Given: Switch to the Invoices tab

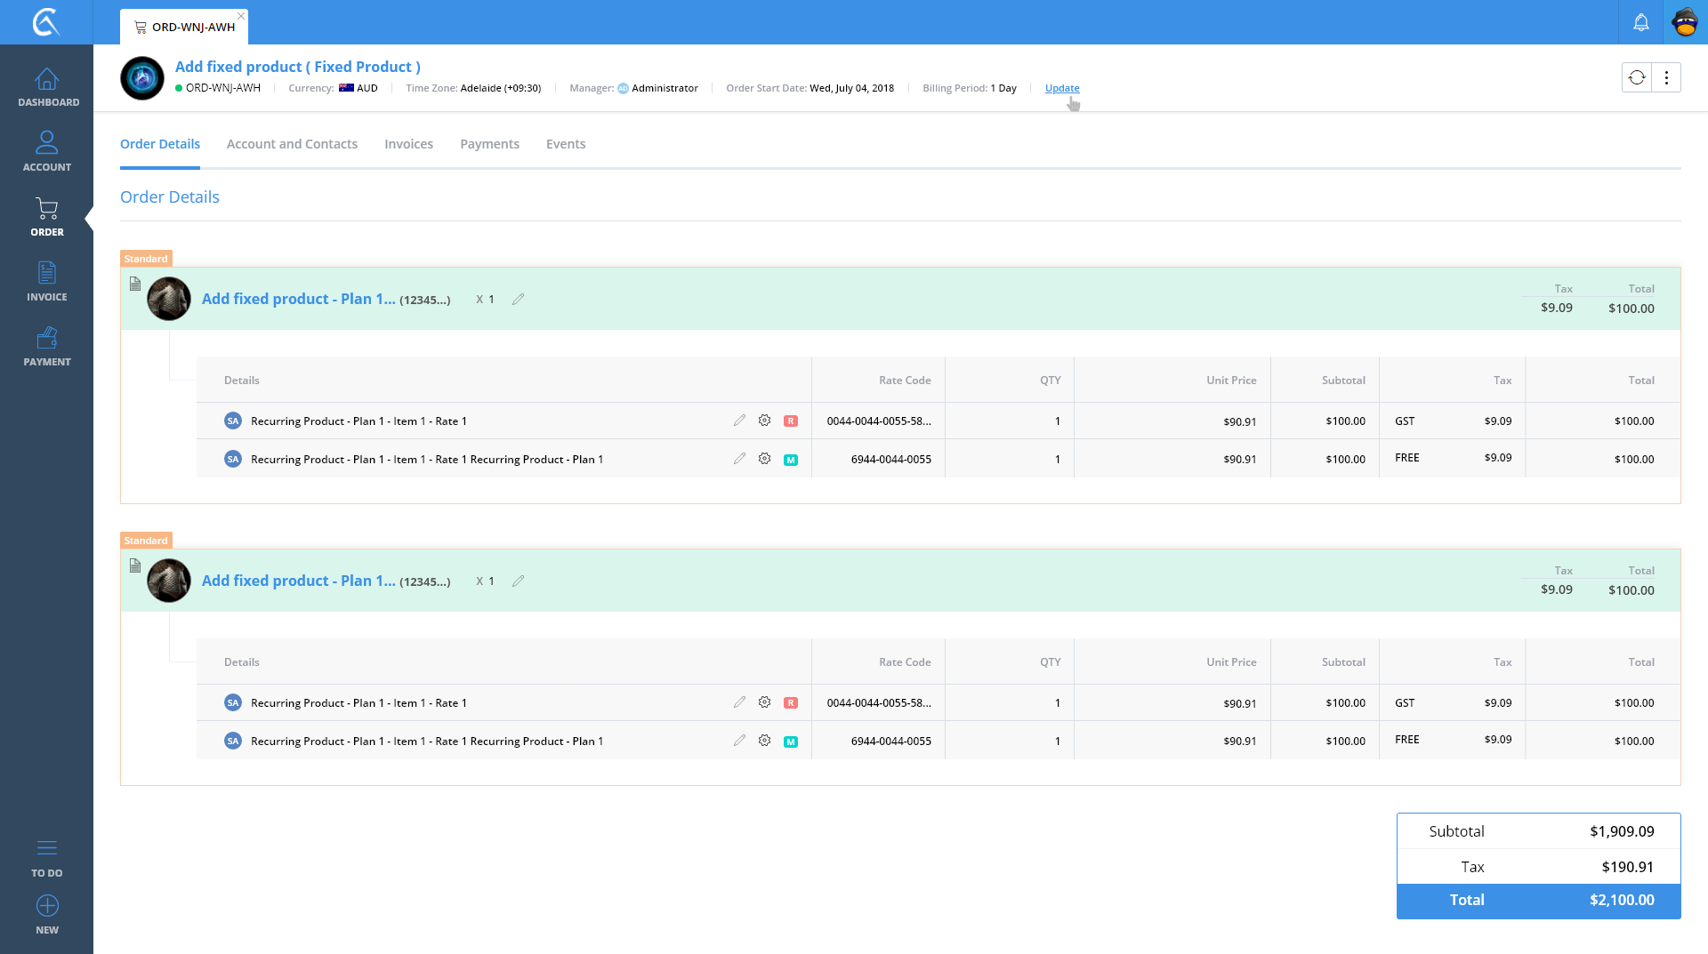Looking at the screenshot, I should 408,144.
